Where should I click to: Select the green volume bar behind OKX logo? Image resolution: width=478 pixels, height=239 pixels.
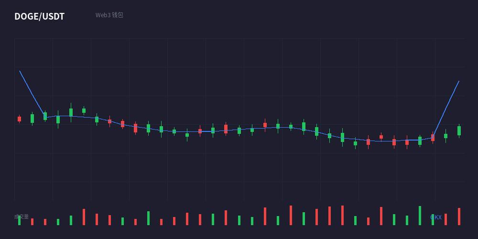click(433, 219)
